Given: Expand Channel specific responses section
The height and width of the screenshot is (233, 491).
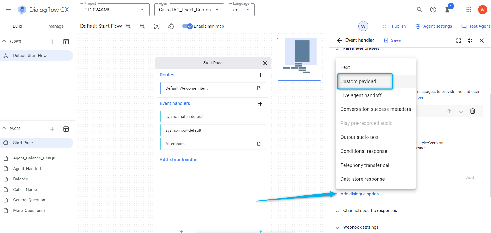Looking at the screenshot, I should point(337,211).
